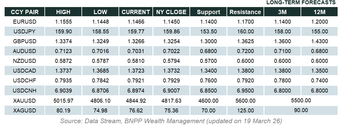This screenshot has width=341, height=125.
Task: Click the USDCAD currency pair cell
Action: click(x=24, y=71)
